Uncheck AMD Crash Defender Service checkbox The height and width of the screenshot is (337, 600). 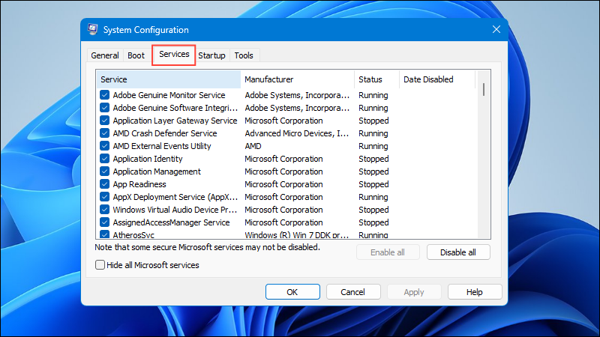104,133
